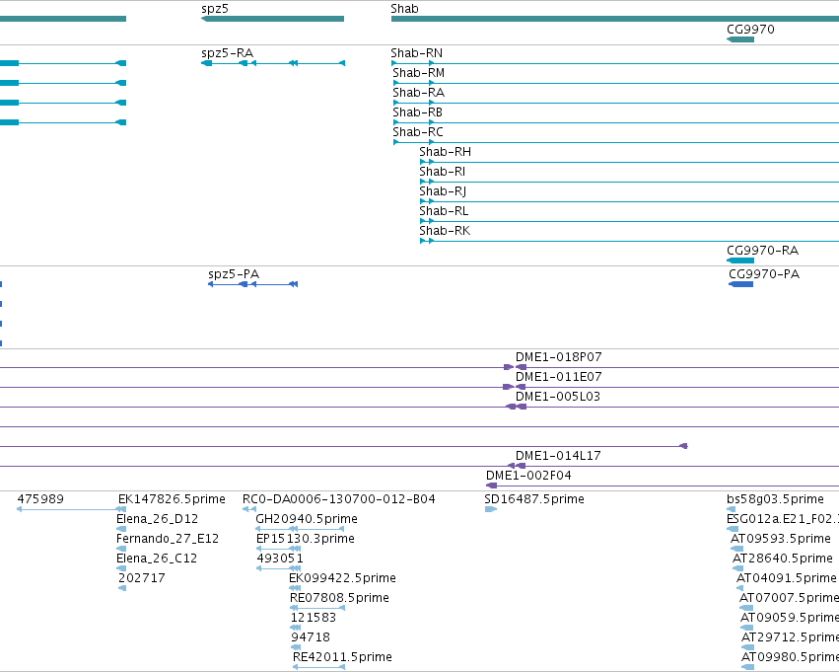Select the DME1-014L17 clone label
Screen dimensions: 839x672
[x=558, y=456]
